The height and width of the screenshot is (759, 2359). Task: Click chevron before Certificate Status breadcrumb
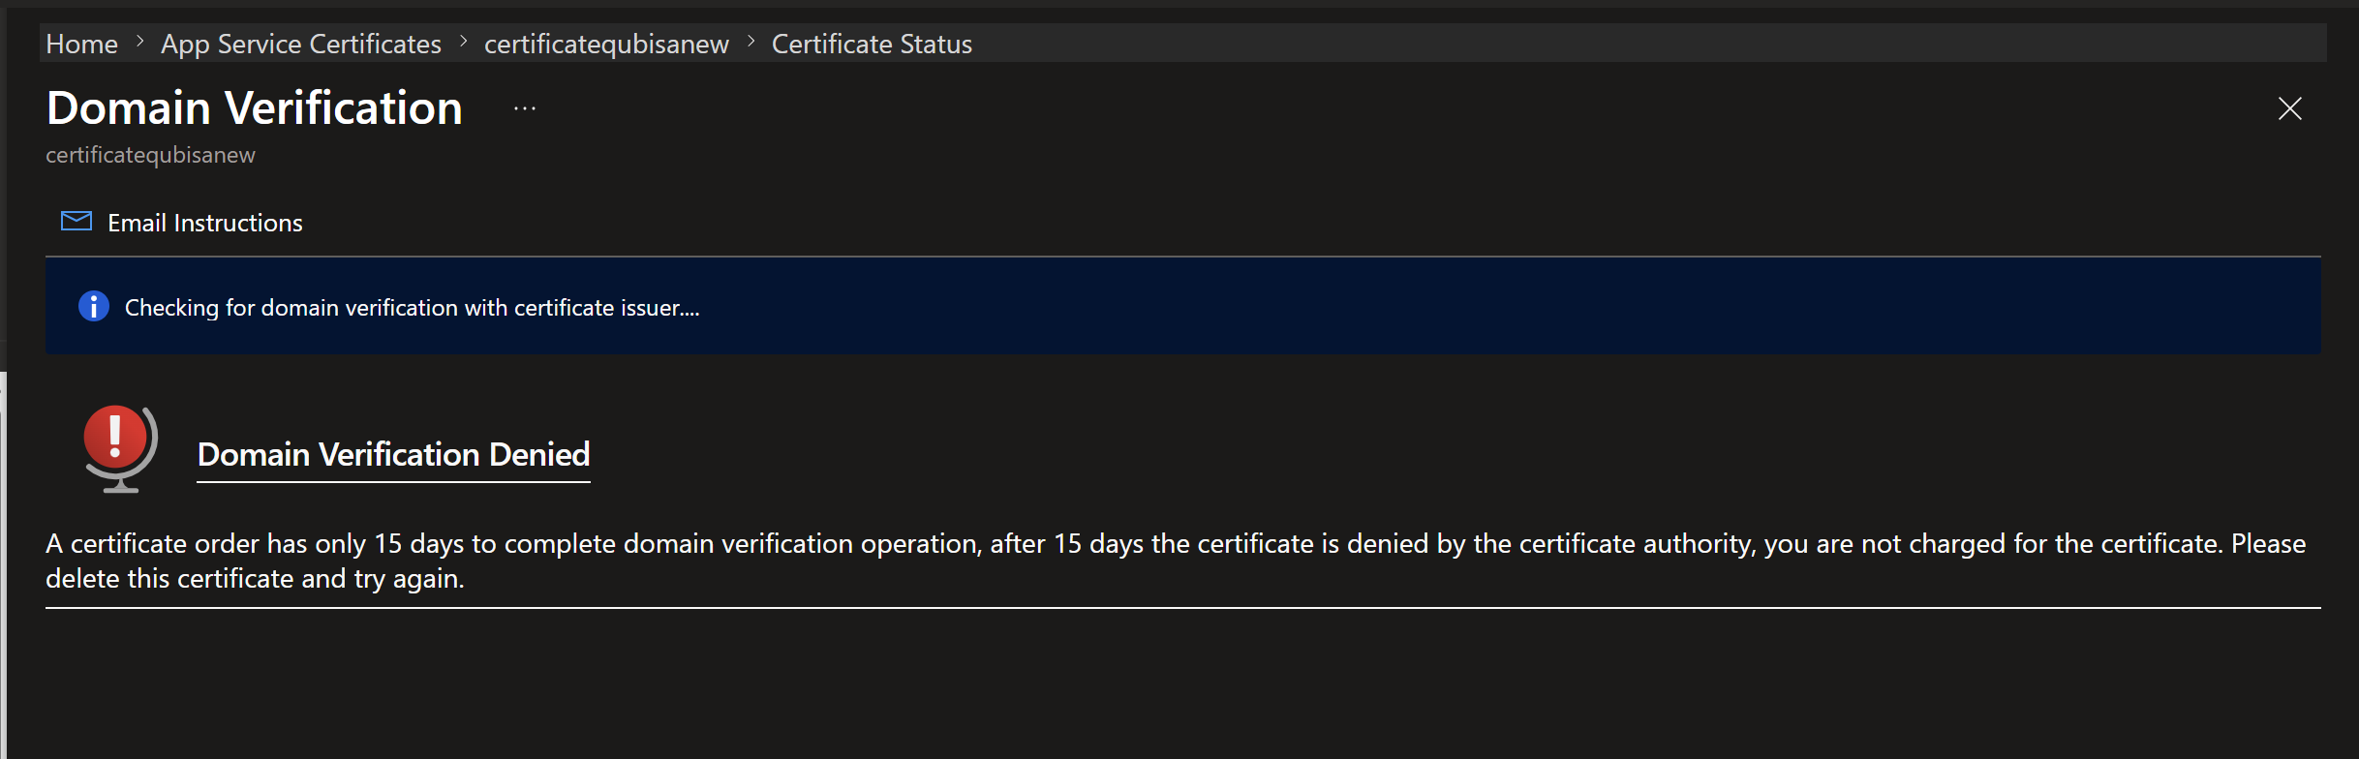(x=751, y=43)
